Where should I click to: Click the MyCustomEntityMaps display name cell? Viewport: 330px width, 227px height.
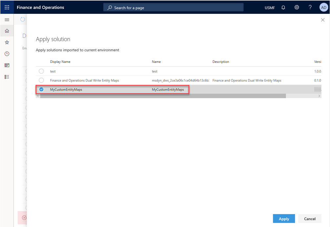point(66,89)
